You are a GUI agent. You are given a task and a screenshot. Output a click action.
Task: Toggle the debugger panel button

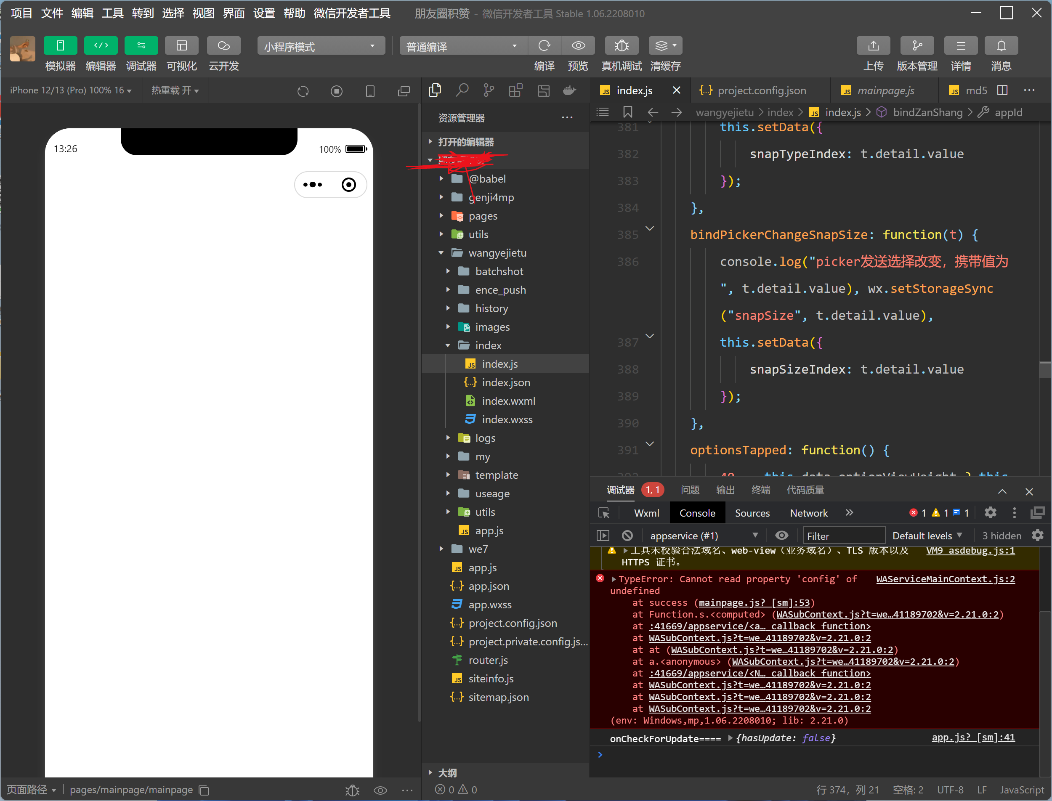141,46
